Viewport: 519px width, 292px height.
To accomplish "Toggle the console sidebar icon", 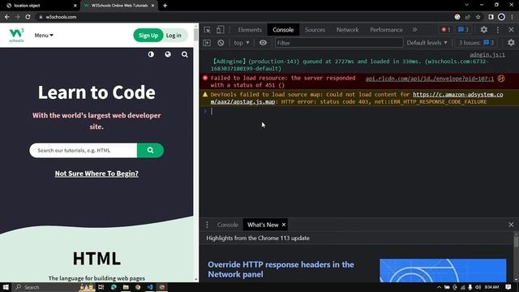I will 207,43.
